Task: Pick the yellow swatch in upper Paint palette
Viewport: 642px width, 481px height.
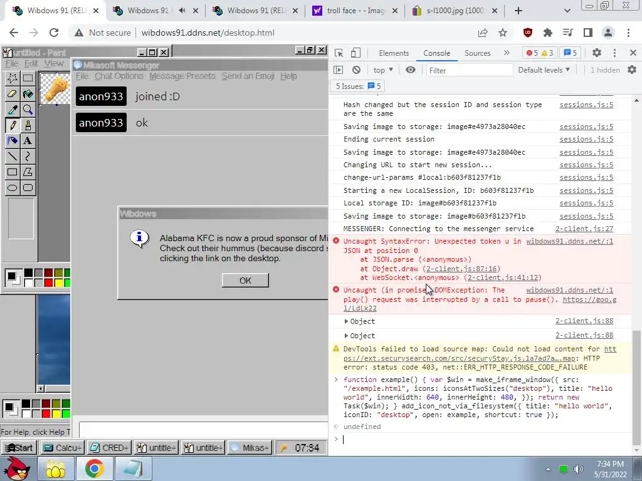Action: pyautogui.click(x=58, y=282)
